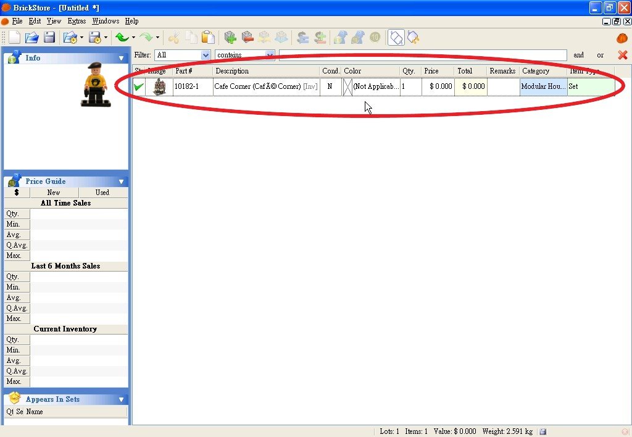This screenshot has width=632, height=437.
Task: Open the Export dropdown arrow
Action: 106,38
